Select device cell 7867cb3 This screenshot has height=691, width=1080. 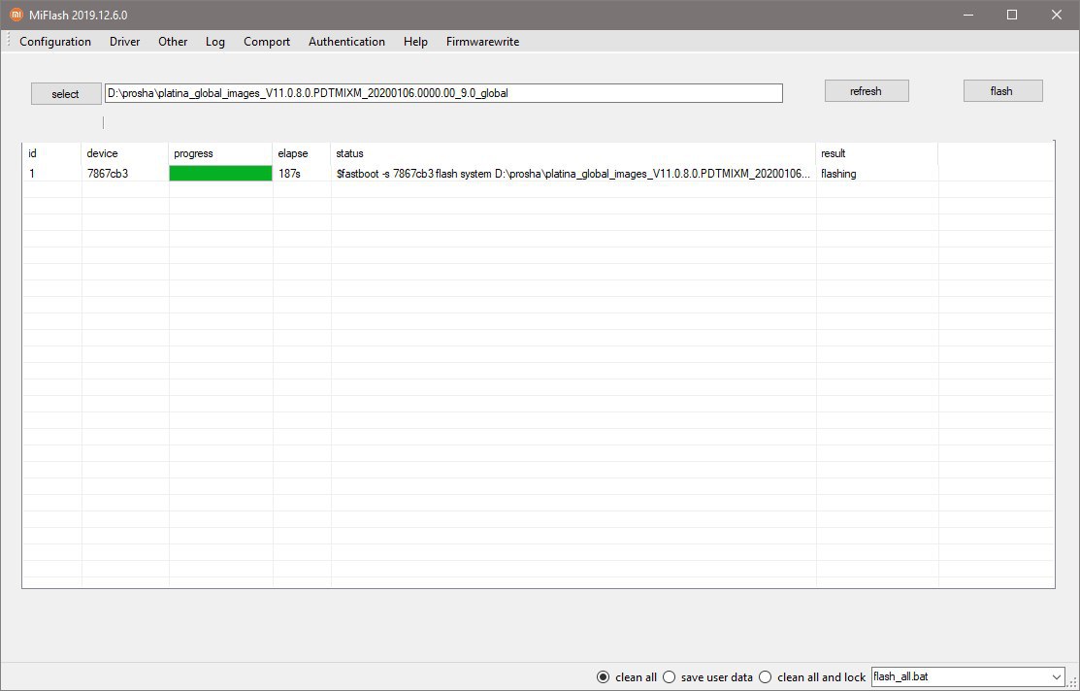point(124,174)
